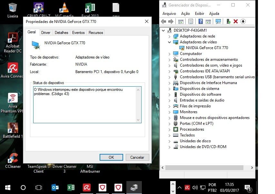This screenshot has width=275, height=194.
Task: Toggle the console tree toolbar icon
Action: point(181,21)
